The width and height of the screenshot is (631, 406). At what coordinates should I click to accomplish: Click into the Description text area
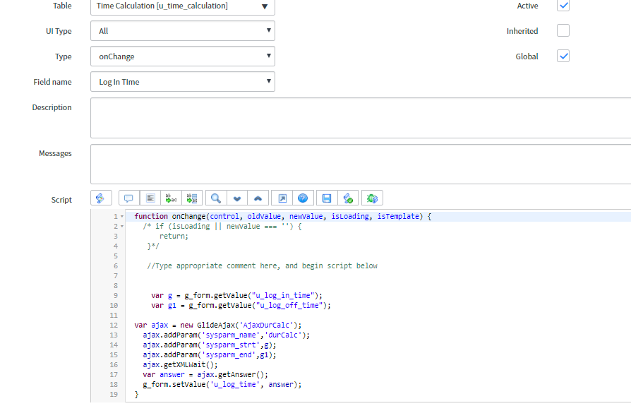tap(360, 118)
